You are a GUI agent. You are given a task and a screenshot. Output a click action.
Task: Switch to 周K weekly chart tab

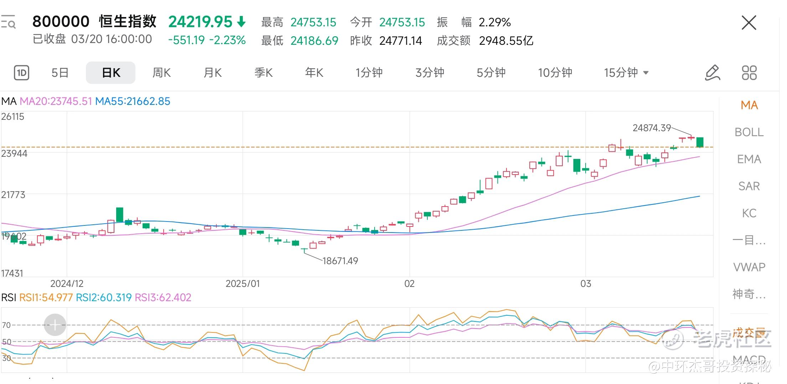click(x=161, y=73)
